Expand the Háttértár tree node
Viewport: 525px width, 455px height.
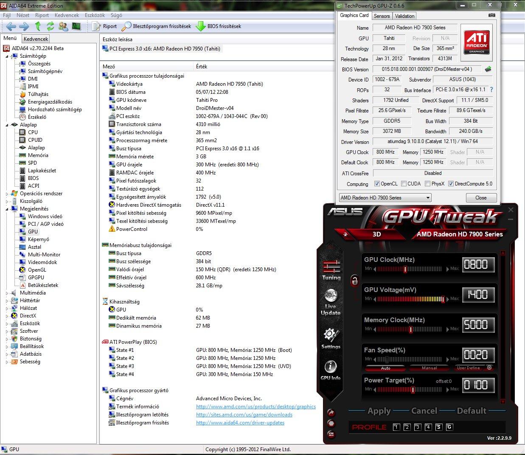click(x=7, y=301)
